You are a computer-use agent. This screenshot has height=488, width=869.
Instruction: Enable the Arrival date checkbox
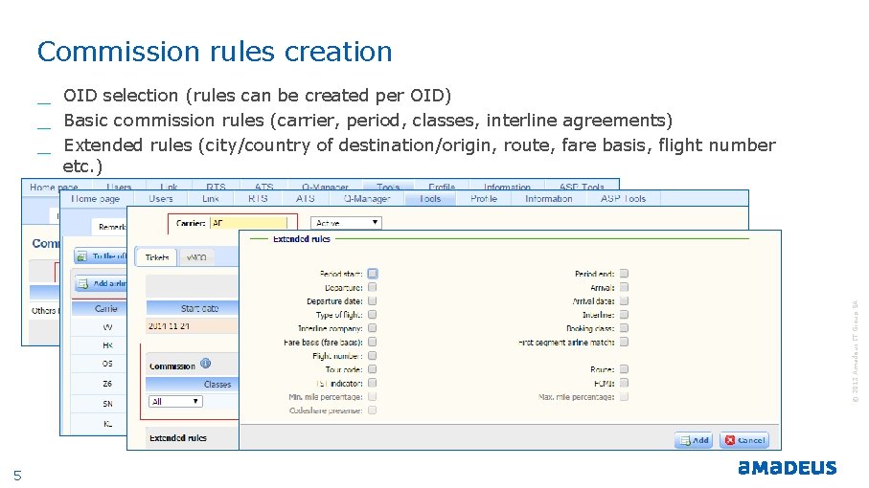(x=624, y=300)
